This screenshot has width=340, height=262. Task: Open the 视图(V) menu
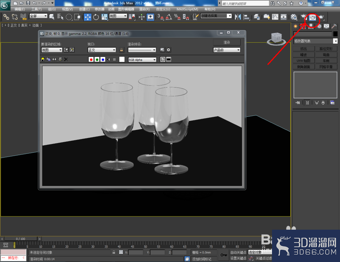[x=67, y=9]
